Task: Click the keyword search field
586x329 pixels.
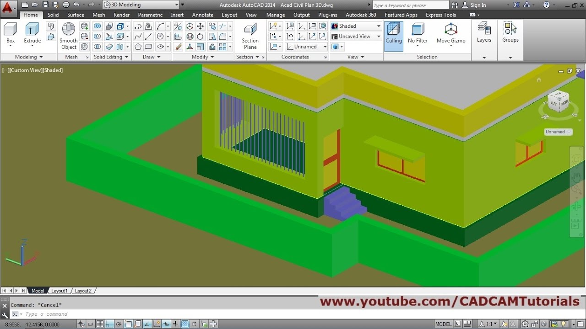Action: click(x=410, y=5)
